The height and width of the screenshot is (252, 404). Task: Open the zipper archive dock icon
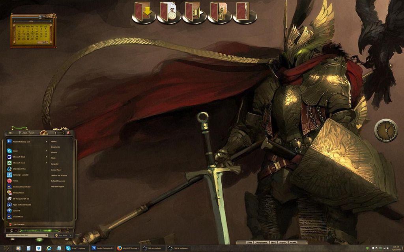click(x=245, y=12)
